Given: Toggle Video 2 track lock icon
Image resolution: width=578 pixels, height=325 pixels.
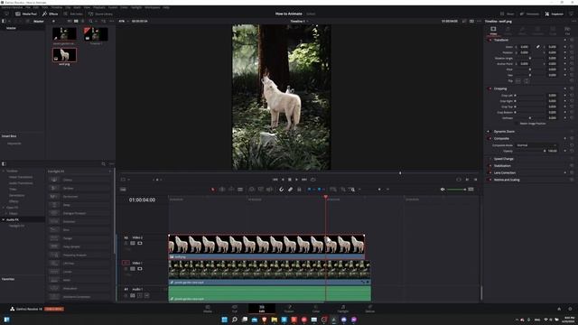Looking at the screenshot, I should pos(126,243).
